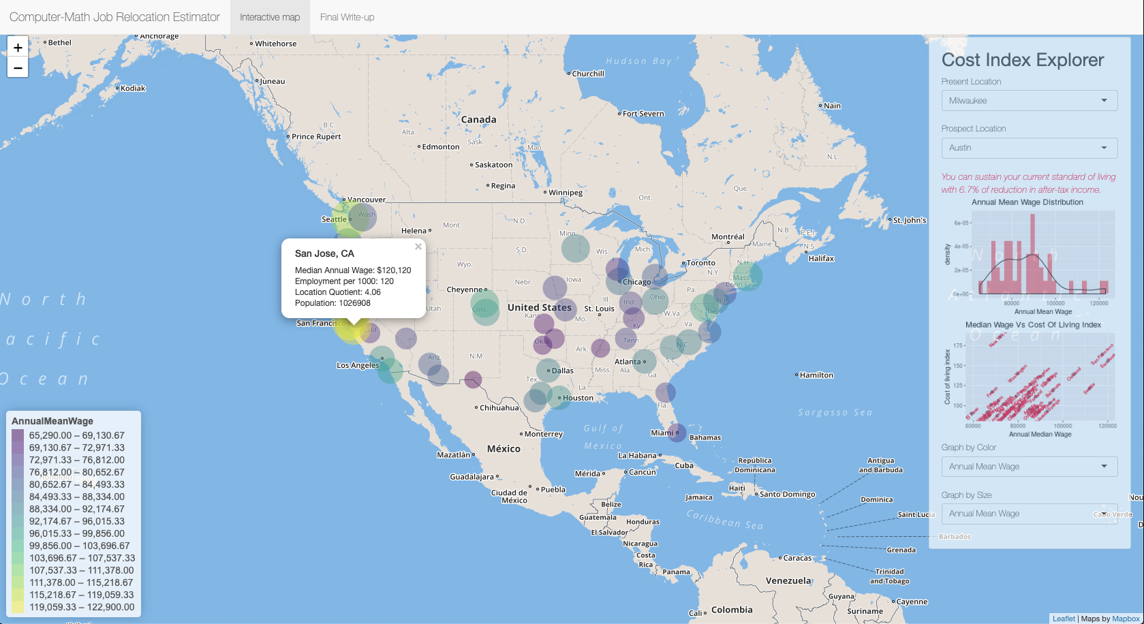Viewport: 1144px width, 624px height.
Task: Select the Indiana circle marker
Action: click(x=630, y=302)
